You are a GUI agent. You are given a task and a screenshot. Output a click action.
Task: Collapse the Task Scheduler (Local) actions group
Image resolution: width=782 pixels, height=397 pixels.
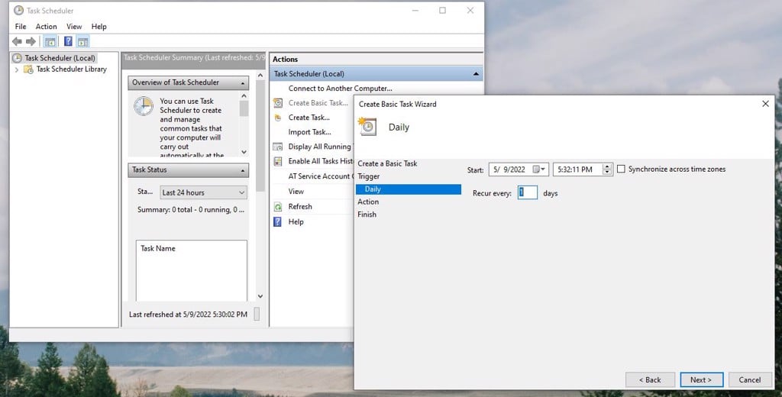pyautogui.click(x=476, y=74)
